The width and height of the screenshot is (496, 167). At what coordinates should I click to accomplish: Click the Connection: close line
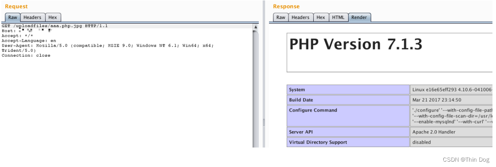[x=26, y=55]
